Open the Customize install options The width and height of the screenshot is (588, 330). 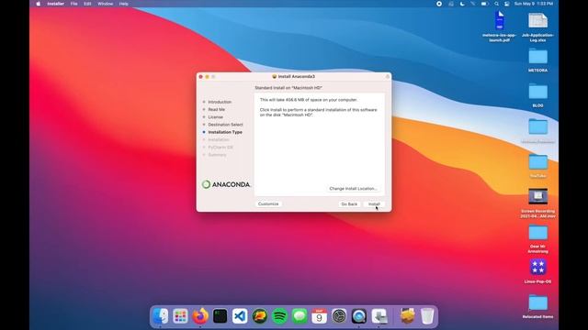[268, 203]
